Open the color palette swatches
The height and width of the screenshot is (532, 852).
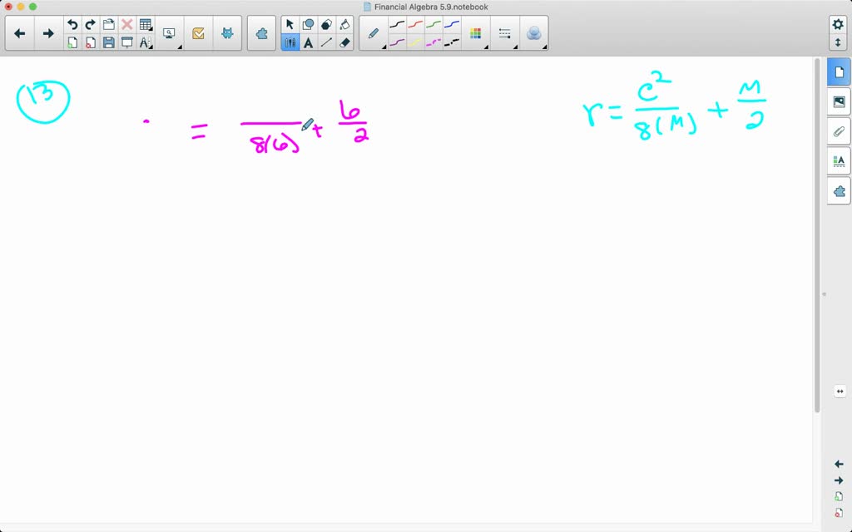click(476, 33)
